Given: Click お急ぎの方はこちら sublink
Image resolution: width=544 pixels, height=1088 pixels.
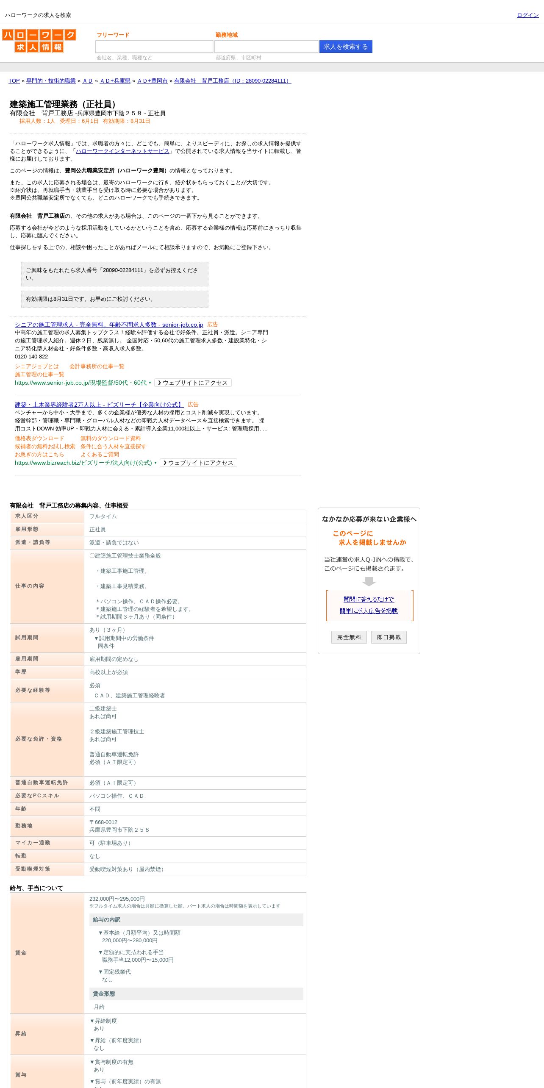Looking at the screenshot, I should point(39,455).
